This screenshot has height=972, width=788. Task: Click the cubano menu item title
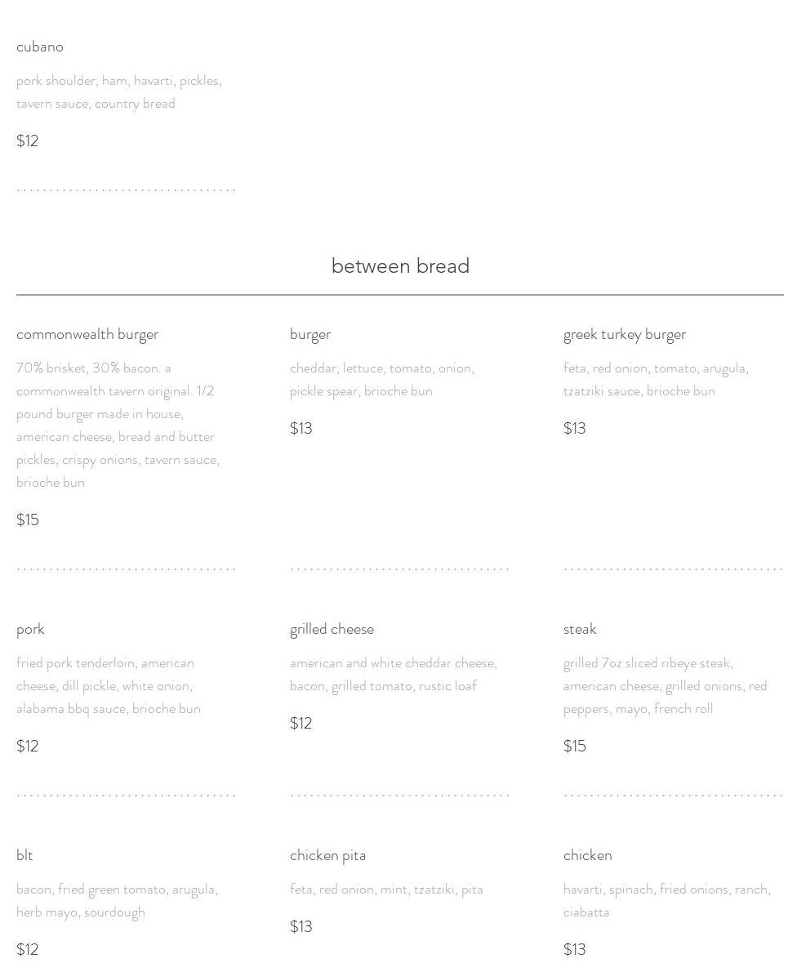click(x=40, y=47)
